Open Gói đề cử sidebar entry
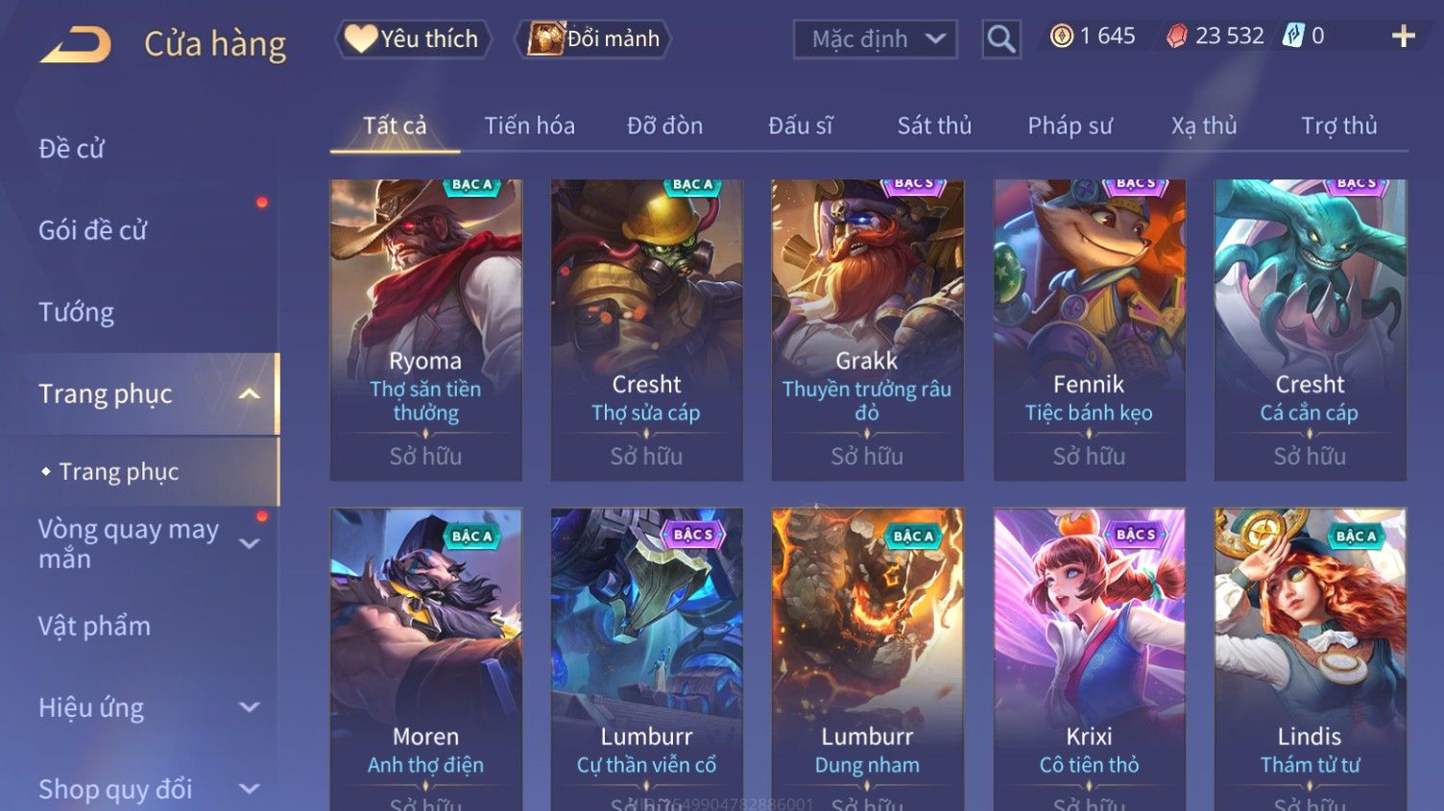 pos(93,230)
